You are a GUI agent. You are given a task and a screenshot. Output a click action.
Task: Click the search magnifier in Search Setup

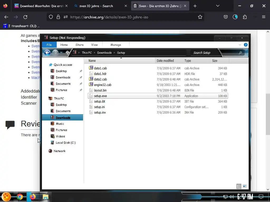pos(240,53)
